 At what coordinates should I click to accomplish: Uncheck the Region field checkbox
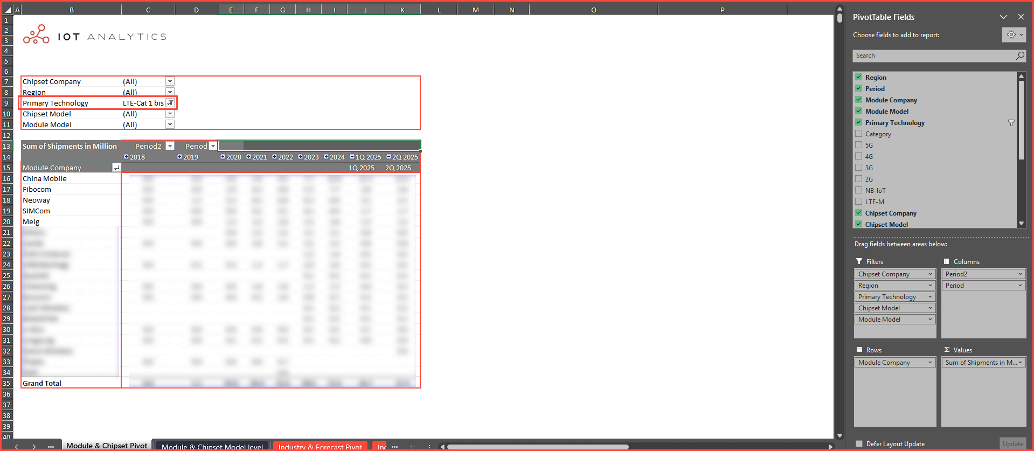[859, 77]
